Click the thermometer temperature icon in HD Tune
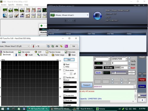 coord(33,46)
